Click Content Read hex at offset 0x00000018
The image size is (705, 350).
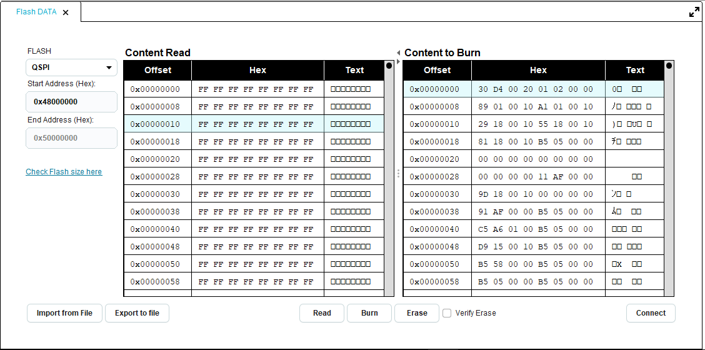257,142
